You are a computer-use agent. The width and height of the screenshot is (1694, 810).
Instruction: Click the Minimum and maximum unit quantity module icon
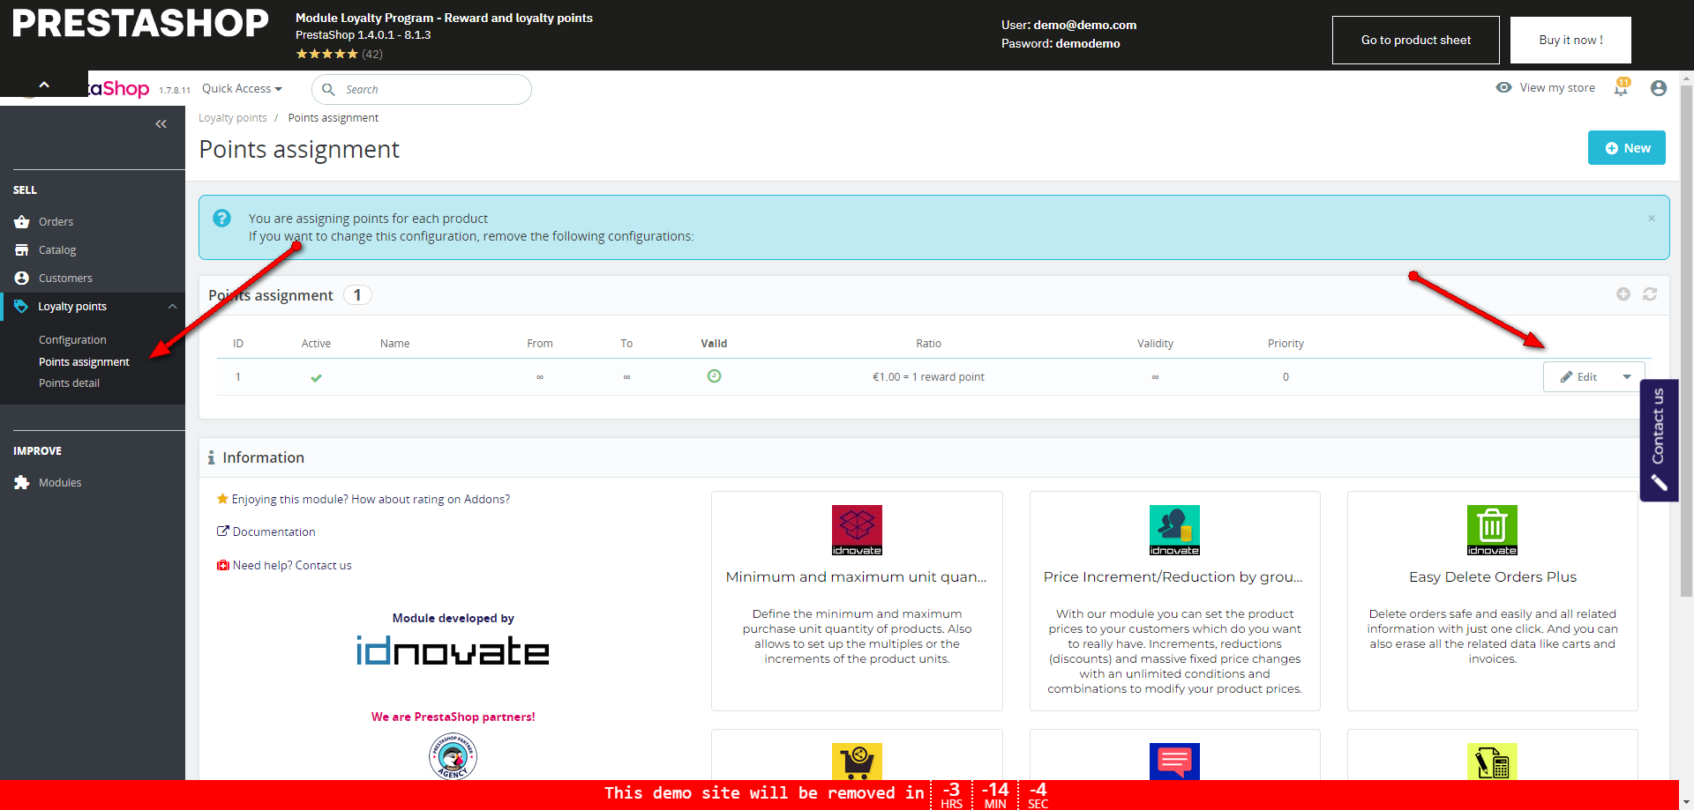(x=857, y=530)
